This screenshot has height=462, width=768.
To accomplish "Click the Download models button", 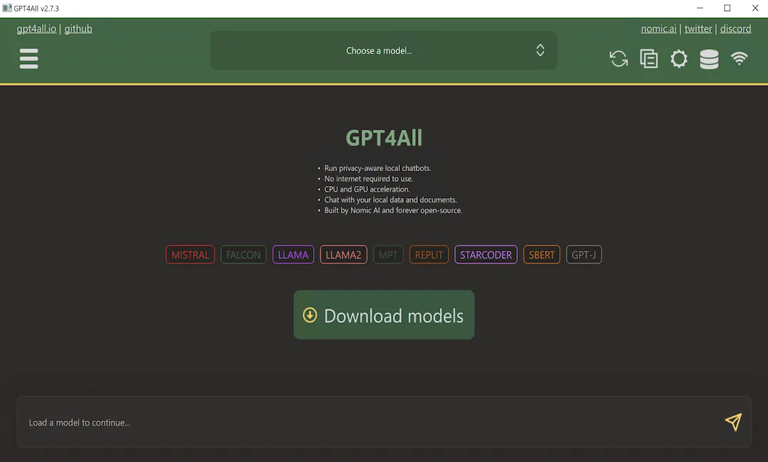I will click(384, 315).
